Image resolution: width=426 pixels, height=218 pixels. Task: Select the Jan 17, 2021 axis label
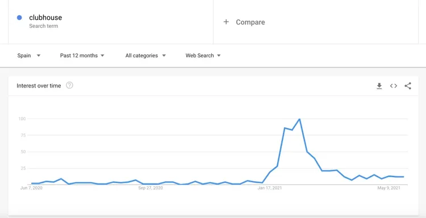coord(269,188)
